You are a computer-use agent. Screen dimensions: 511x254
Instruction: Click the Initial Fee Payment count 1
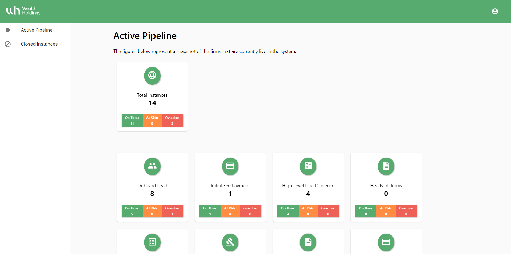tap(230, 194)
